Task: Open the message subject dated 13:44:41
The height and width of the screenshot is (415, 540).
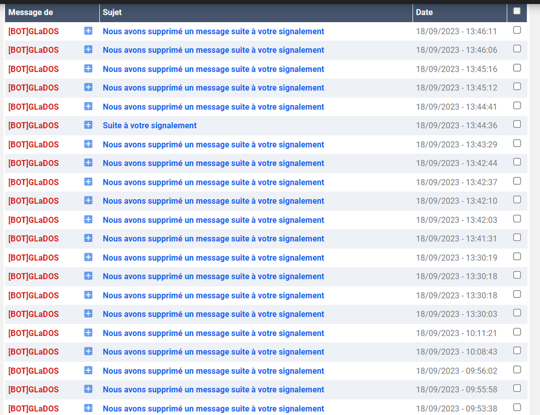Action: pyautogui.click(x=213, y=107)
